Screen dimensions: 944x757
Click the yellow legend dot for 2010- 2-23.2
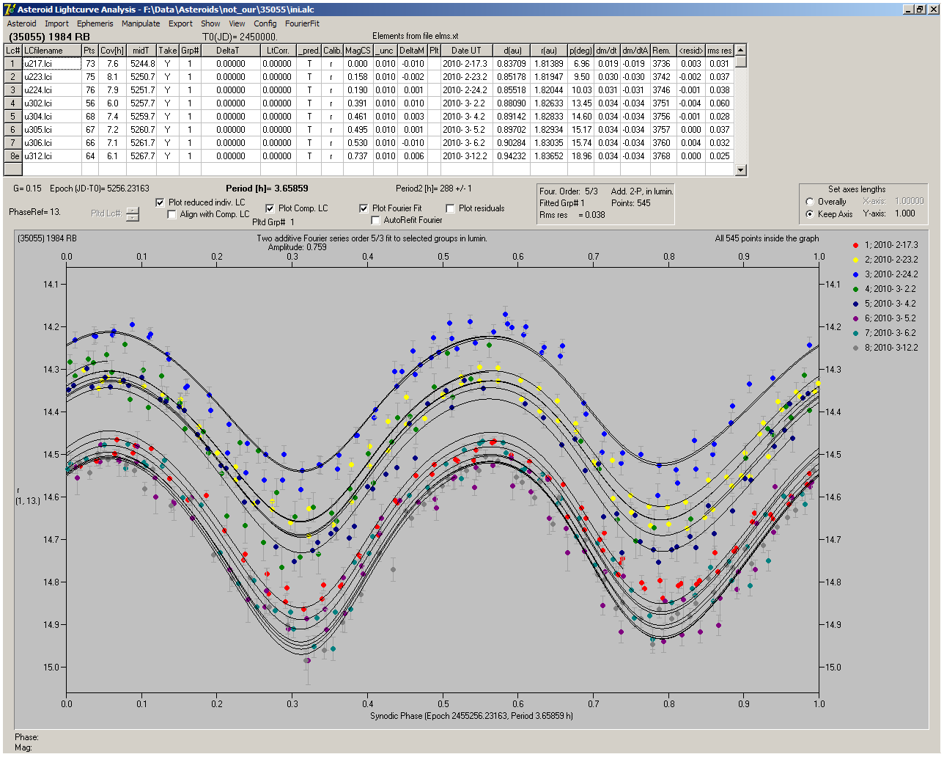point(855,260)
